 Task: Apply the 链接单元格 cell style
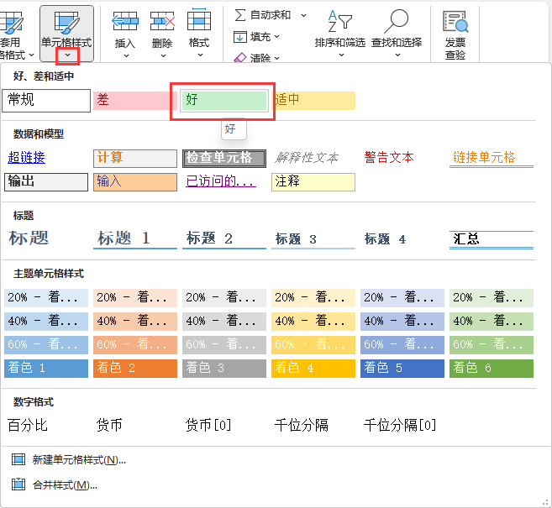pos(492,158)
